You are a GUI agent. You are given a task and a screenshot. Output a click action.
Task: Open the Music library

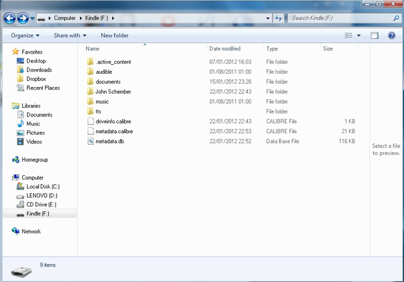(x=33, y=123)
